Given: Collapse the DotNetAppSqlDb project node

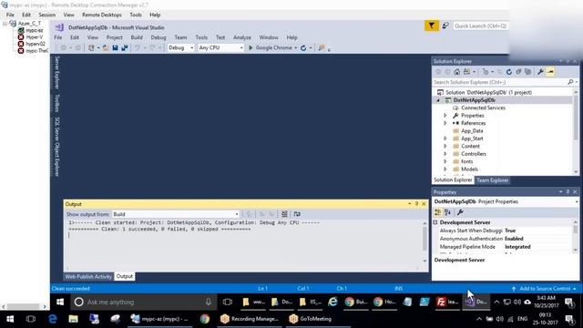Looking at the screenshot, I should pyautogui.click(x=438, y=100).
